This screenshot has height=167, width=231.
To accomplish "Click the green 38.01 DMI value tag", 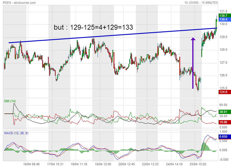I will click(225, 112).
